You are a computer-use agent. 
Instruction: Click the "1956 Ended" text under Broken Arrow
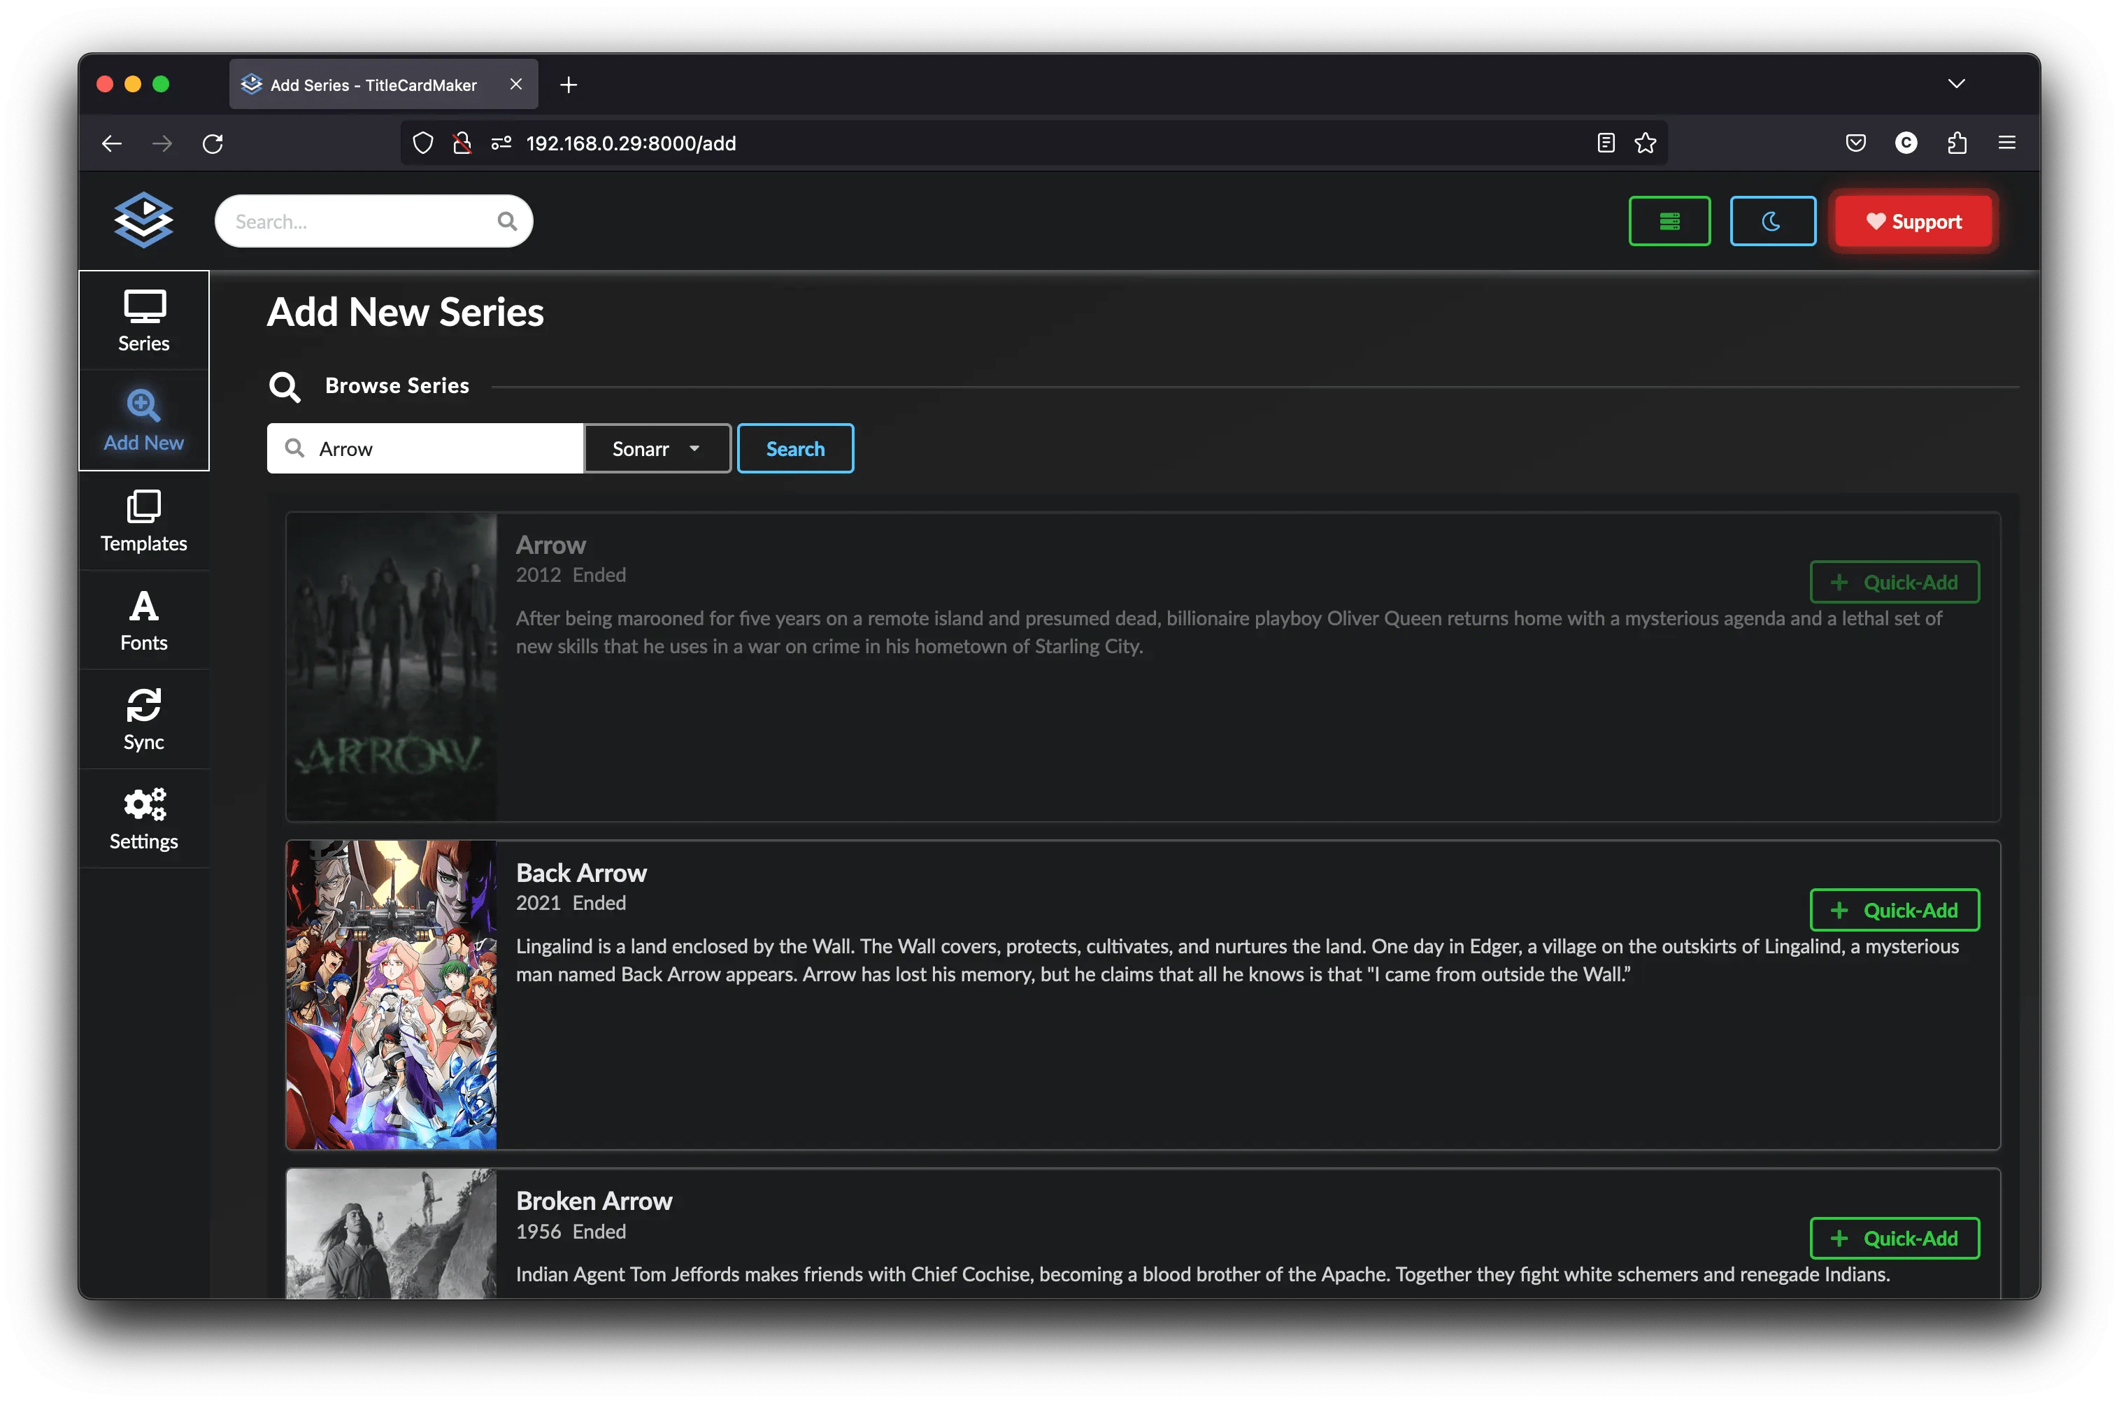[571, 1231]
